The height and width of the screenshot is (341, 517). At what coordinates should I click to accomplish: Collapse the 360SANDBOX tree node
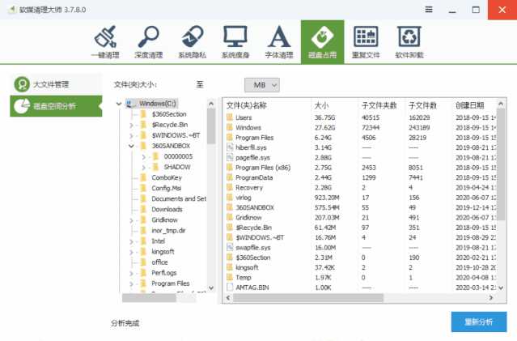pos(131,146)
